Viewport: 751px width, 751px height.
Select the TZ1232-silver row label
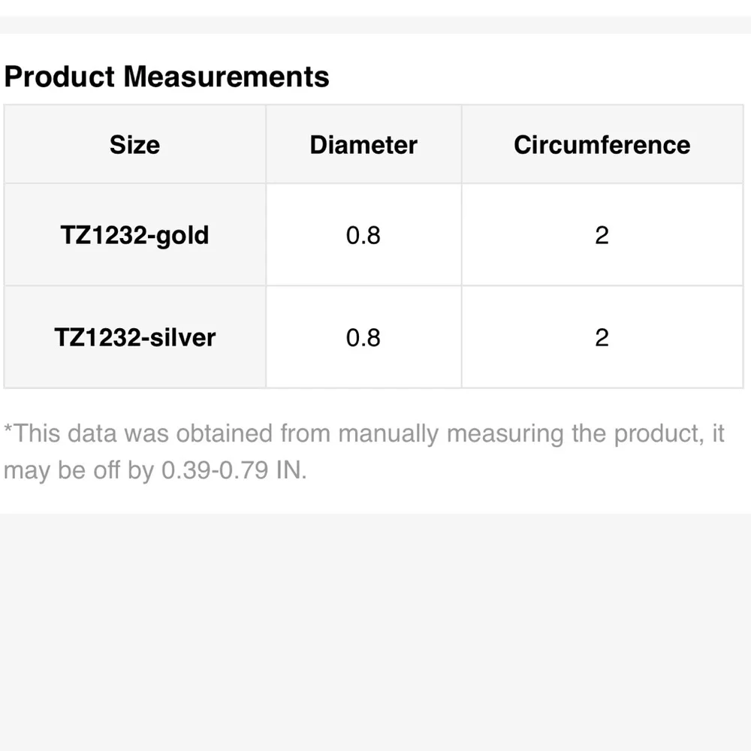coord(134,337)
